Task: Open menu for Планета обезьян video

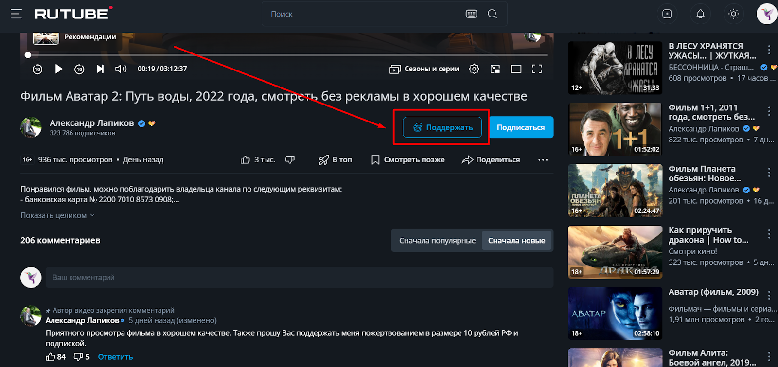Action: point(769,173)
